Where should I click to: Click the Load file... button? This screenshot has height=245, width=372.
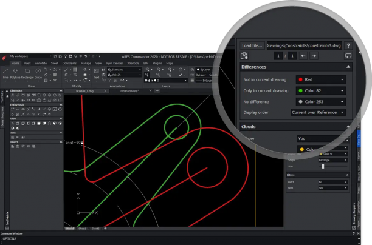pos(252,45)
